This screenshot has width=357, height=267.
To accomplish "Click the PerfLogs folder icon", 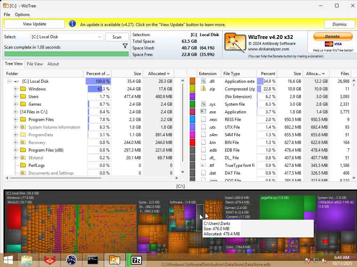I will tap(23, 165).
